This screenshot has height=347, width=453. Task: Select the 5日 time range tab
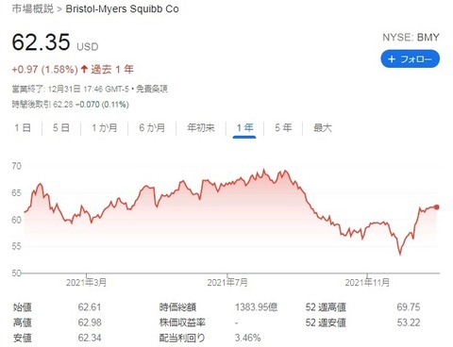(x=61, y=128)
